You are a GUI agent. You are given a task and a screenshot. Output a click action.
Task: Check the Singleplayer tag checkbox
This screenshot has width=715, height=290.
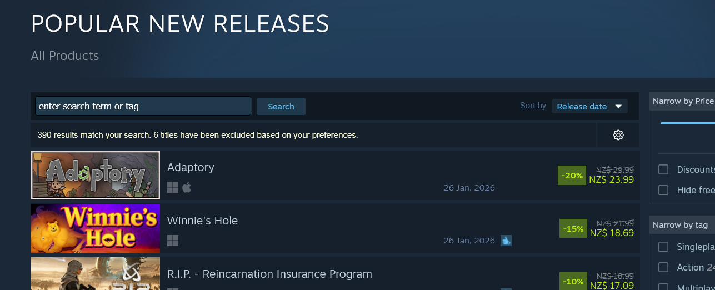pos(663,247)
